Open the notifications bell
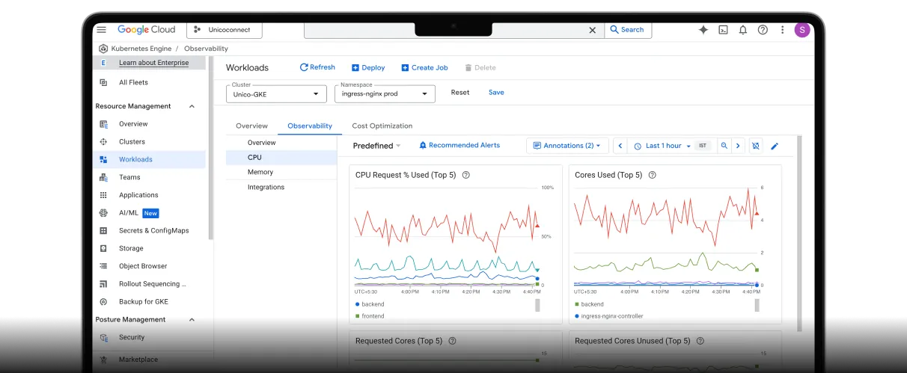Screen dimensions: 907x373 743,30
